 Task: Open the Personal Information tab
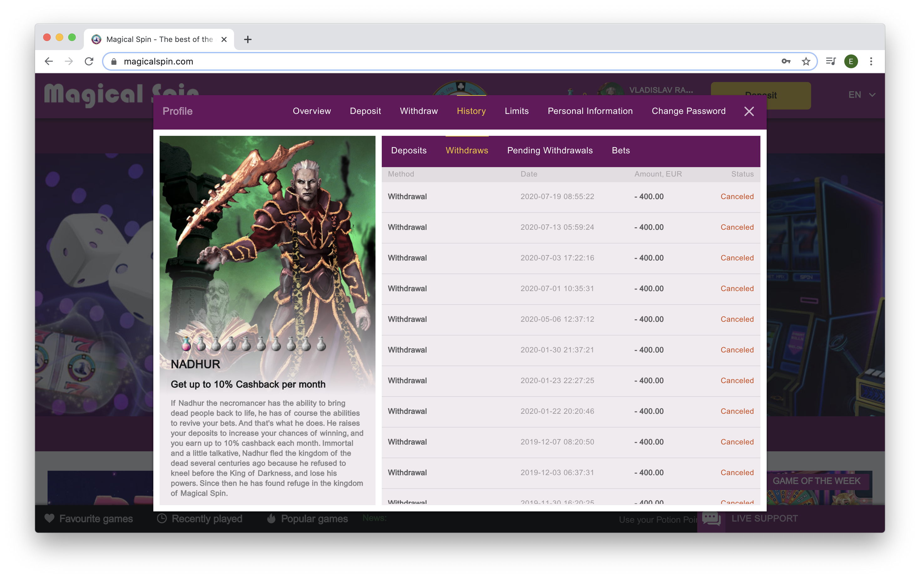click(x=590, y=111)
